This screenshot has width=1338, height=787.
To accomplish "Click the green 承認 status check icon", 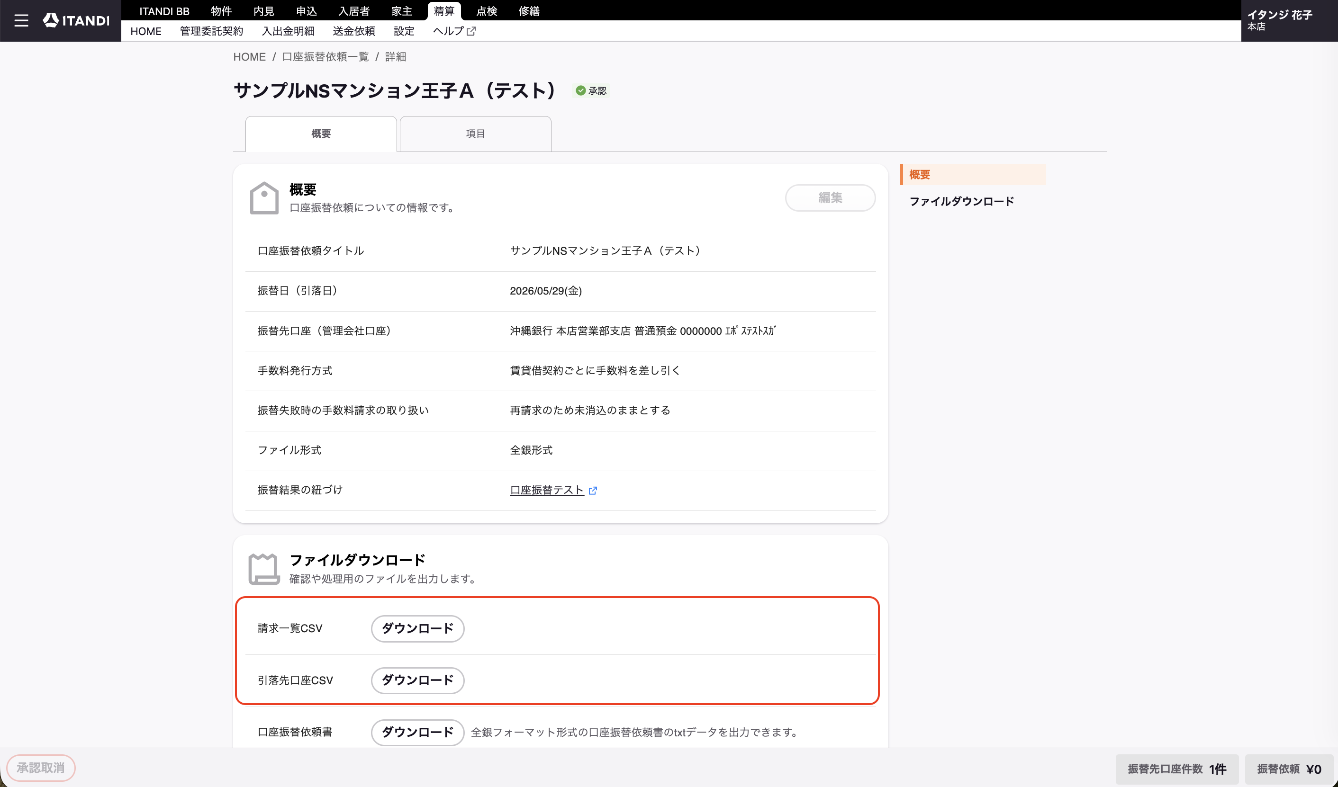I will 581,91.
